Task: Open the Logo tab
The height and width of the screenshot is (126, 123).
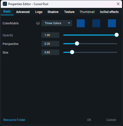Action: click(39, 12)
